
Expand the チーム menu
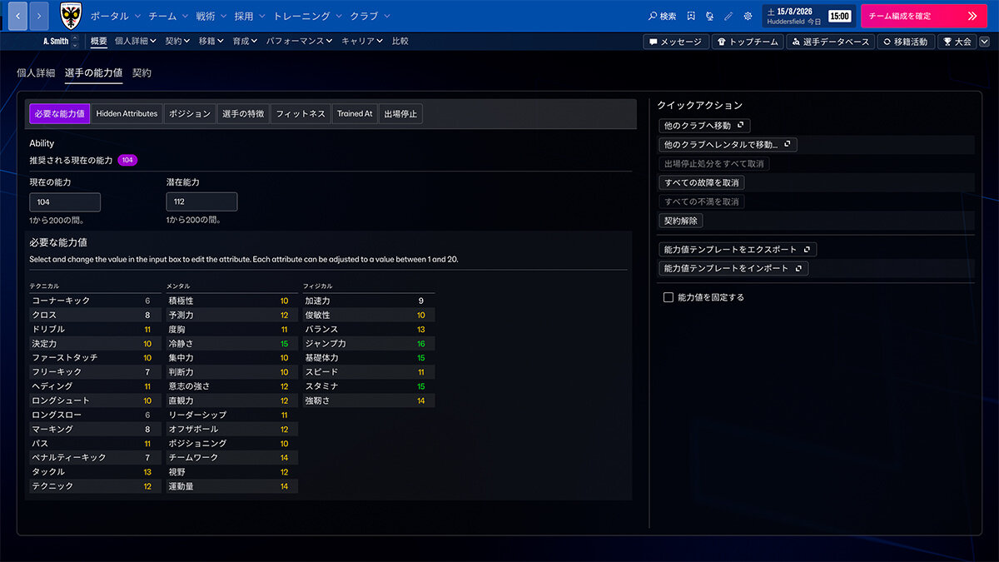point(168,16)
